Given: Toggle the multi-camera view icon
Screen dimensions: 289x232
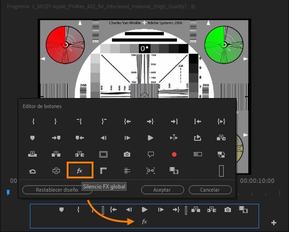Looking at the screenshot, I should click(198, 154).
